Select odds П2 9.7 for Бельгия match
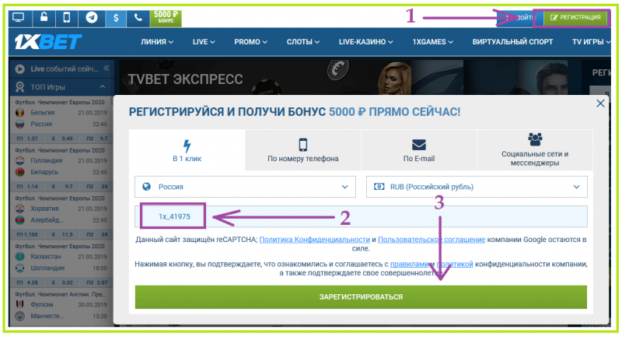The width and height of the screenshot is (622, 337). pos(98,139)
